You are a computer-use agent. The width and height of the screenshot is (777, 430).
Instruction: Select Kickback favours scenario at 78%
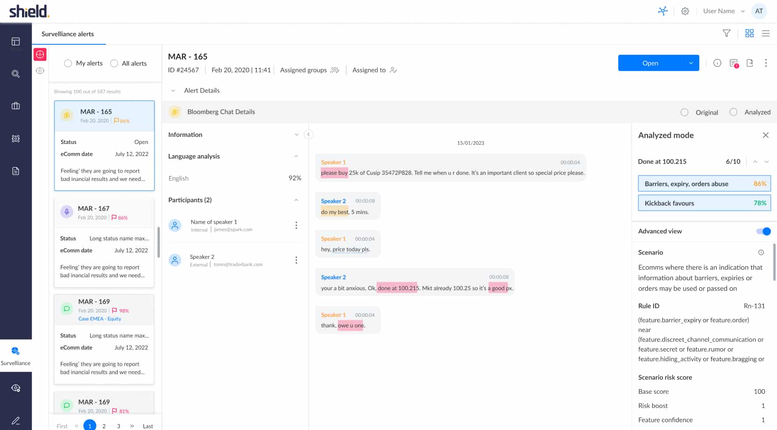pyautogui.click(x=704, y=203)
